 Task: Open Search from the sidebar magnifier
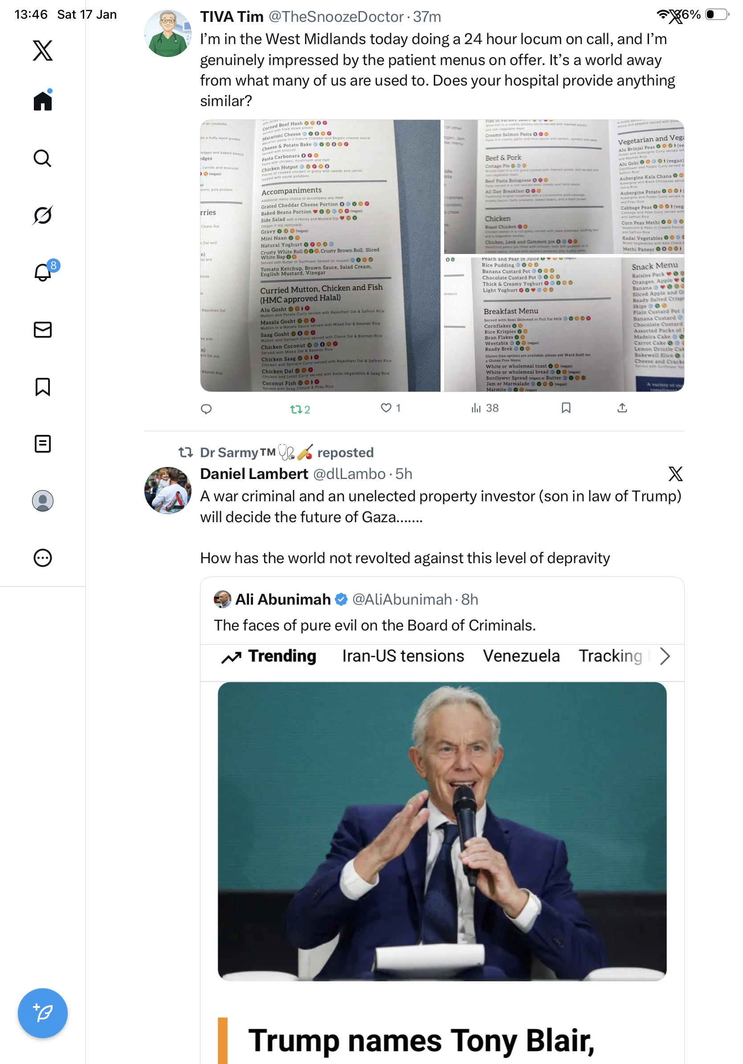(43, 158)
